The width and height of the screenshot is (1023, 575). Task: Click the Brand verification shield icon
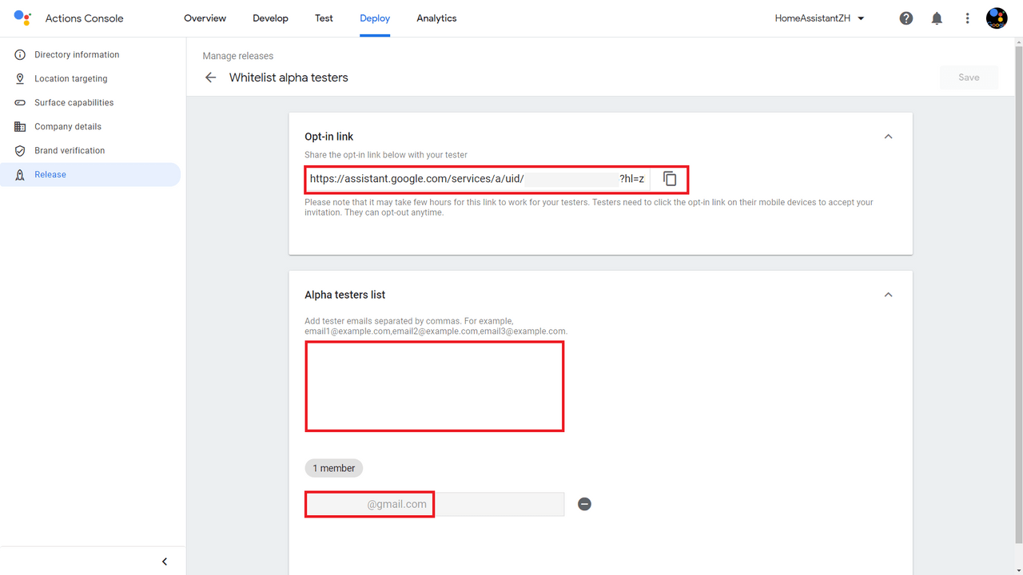click(x=20, y=151)
